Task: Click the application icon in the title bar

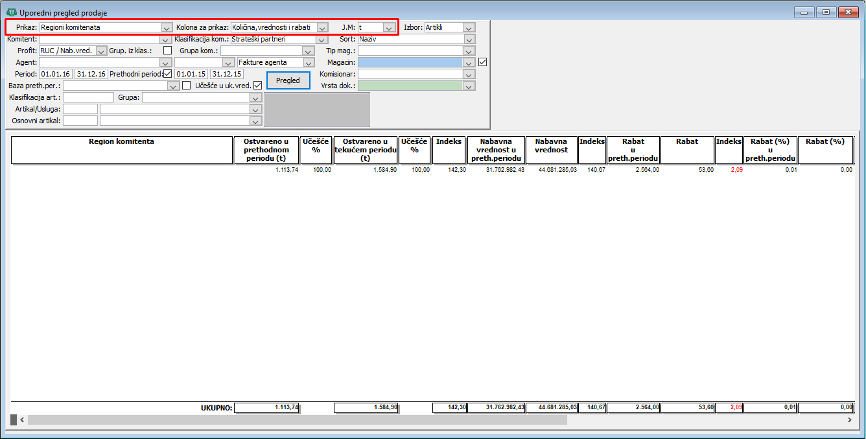Action: click(x=11, y=12)
